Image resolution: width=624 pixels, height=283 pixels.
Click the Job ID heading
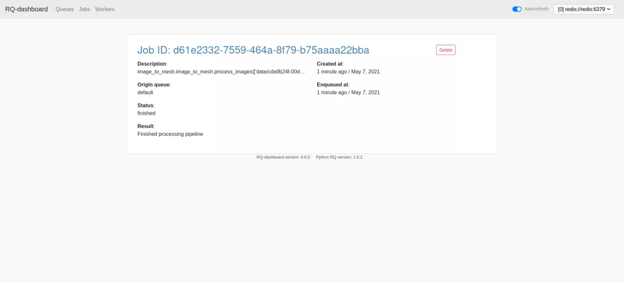253,50
